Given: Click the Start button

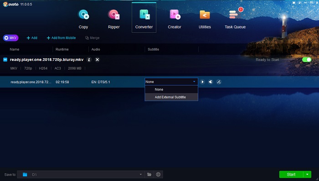Looking at the screenshot, I should click(x=291, y=175).
